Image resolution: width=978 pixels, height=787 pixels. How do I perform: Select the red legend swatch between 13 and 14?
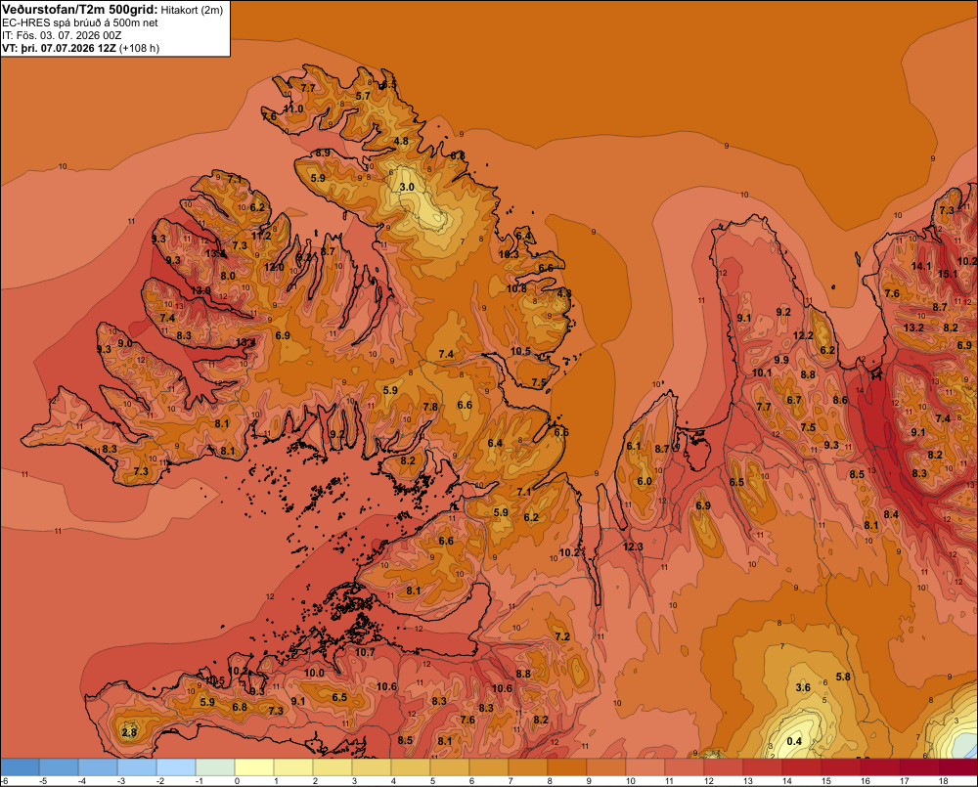(762, 767)
